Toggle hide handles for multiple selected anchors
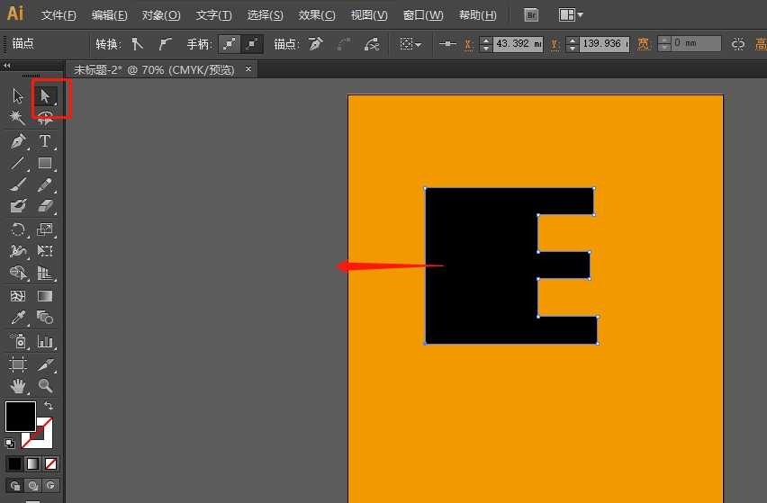Image resolution: width=767 pixels, height=503 pixels. pyautogui.click(x=253, y=43)
